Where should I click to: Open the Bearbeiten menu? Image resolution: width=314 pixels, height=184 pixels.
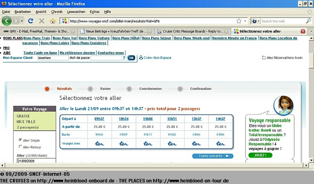tap(23, 12)
